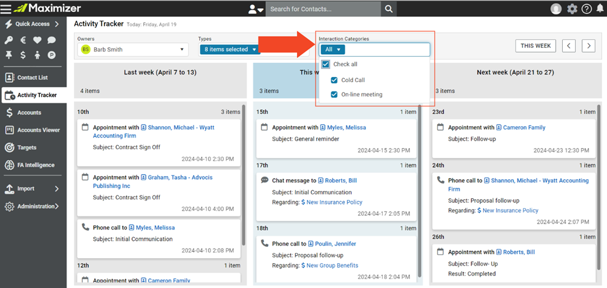This screenshot has width=607, height=288.
Task: Click the Maximizer logo
Action: 47,8
